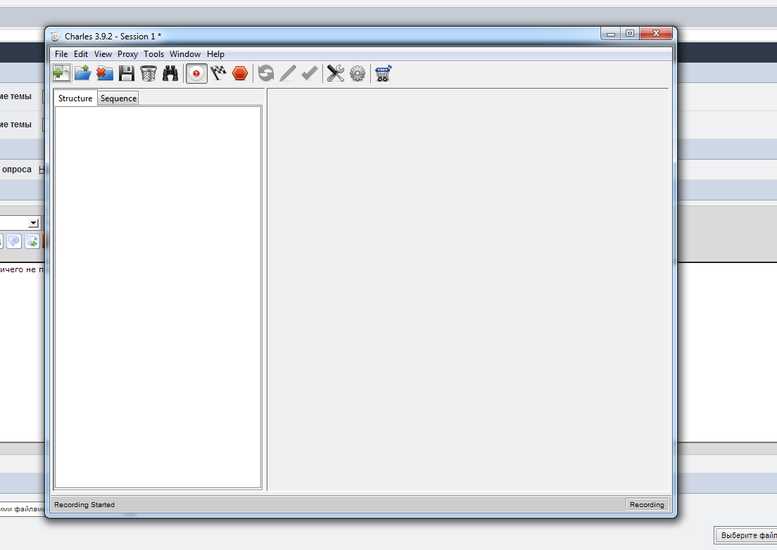The height and width of the screenshot is (550, 777).
Task: Maximize the Charles window
Action: click(630, 33)
